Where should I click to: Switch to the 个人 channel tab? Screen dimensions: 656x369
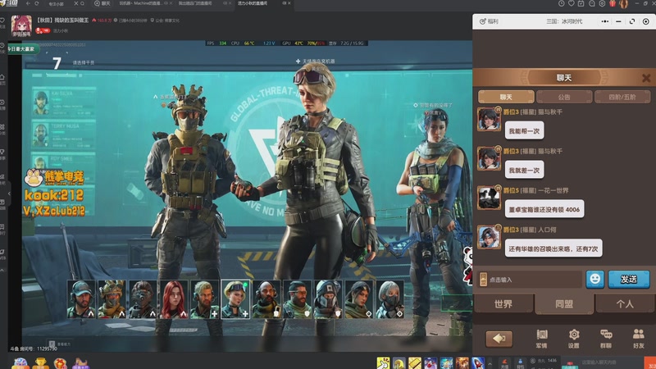click(625, 304)
